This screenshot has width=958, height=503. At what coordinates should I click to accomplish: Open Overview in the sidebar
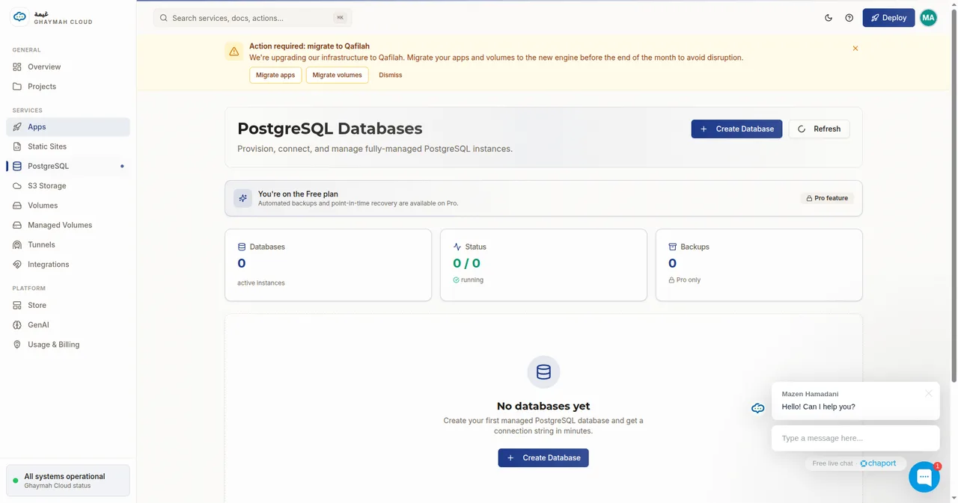(68, 67)
